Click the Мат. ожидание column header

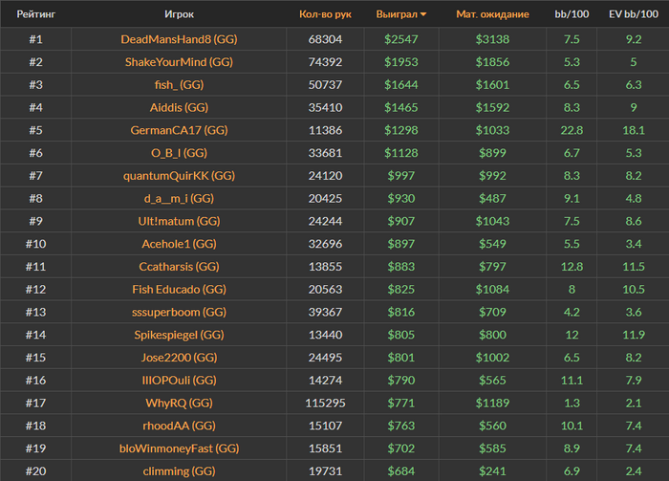(493, 14)
